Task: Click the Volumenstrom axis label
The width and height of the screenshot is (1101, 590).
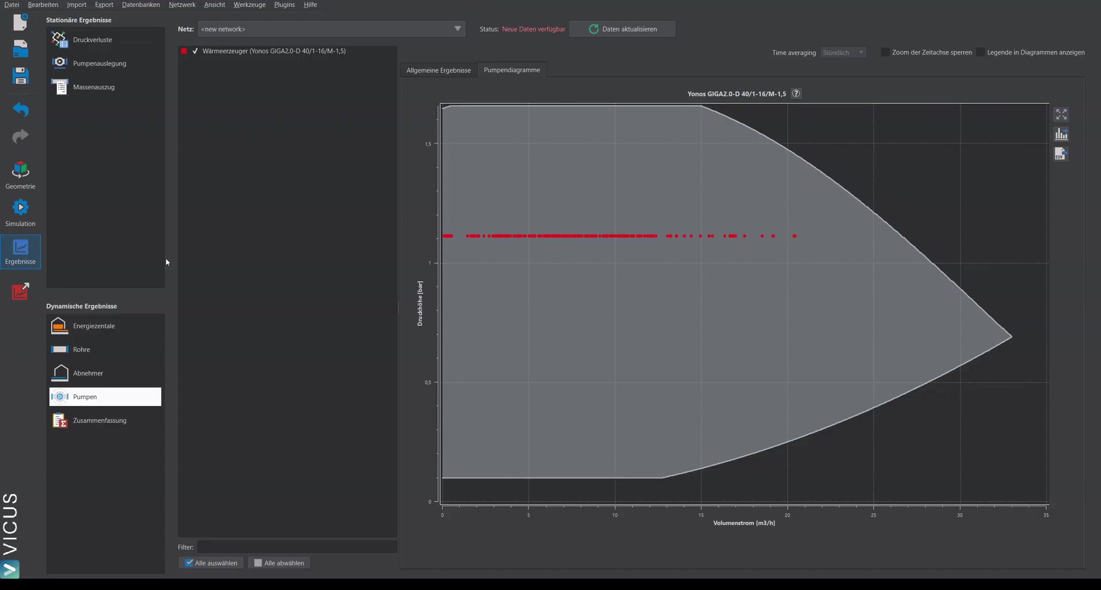Action: click(x=744, y=523)
